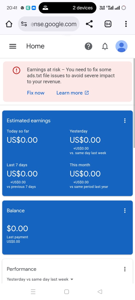Open Estimated earnings card options menu

(x=125, y=120)
